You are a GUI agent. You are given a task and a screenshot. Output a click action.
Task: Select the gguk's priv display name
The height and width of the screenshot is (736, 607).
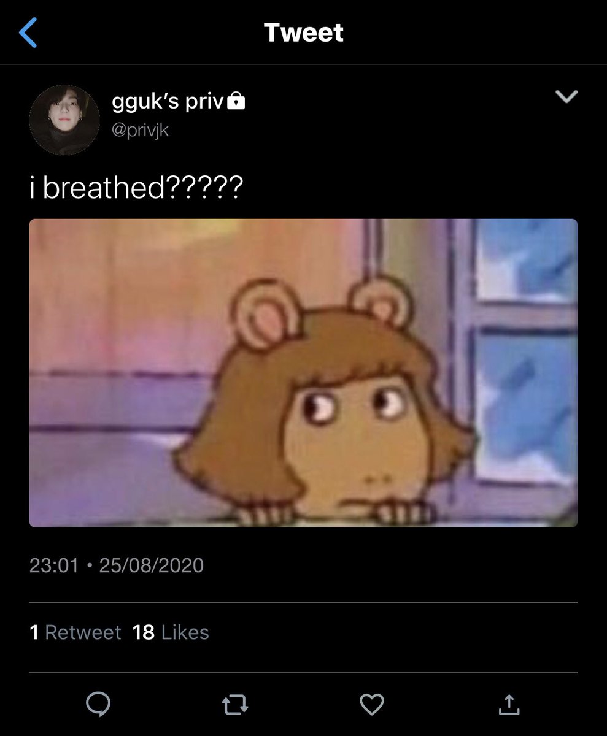[x=168, y=101]
